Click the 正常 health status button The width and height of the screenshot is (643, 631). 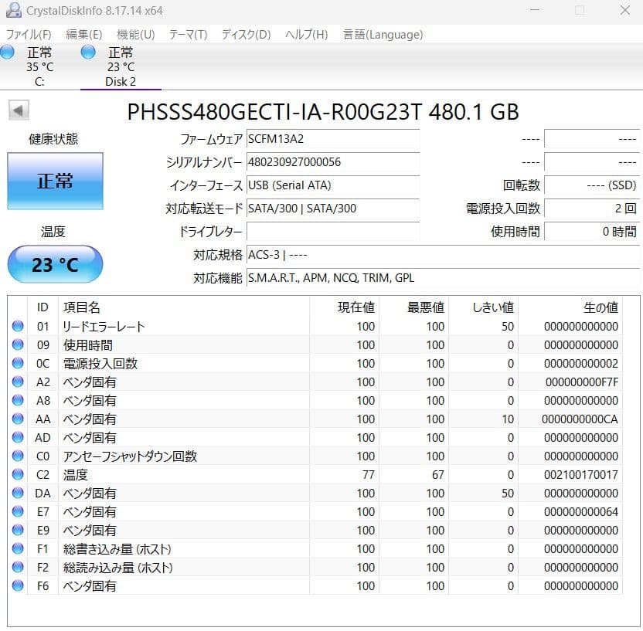55,181
